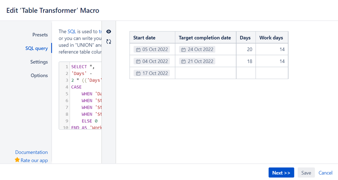Go to the Options tab
338x180 pixels.
point(39,75)
